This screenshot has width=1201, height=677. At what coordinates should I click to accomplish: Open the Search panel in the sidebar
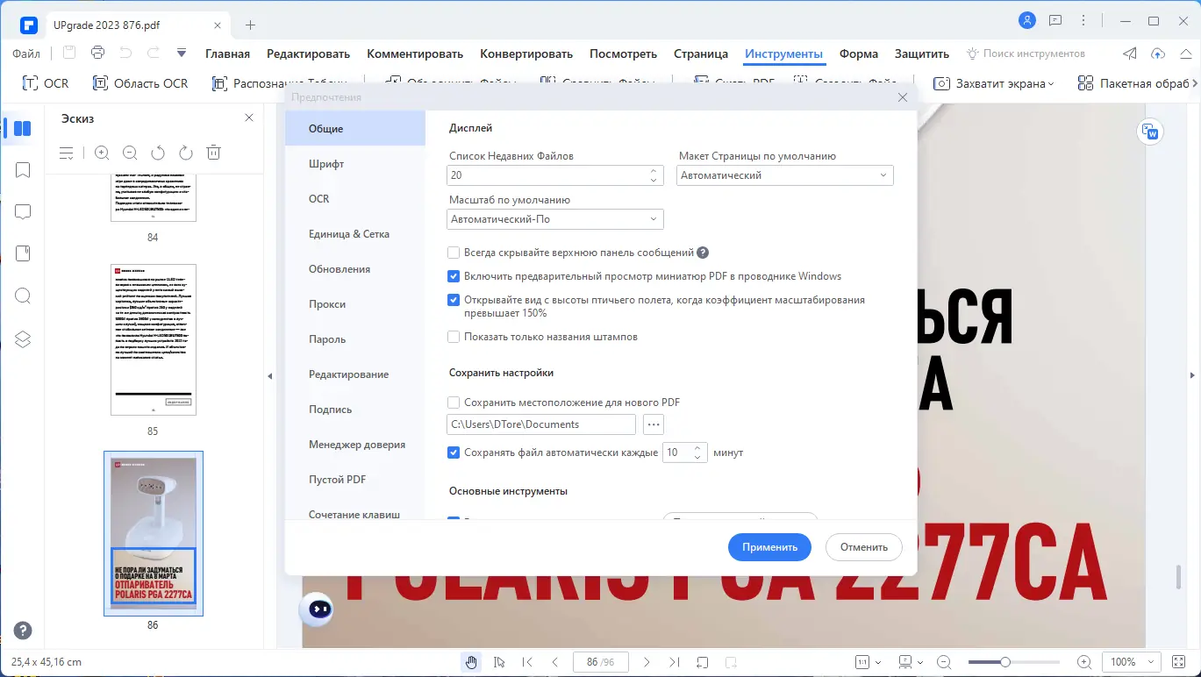pyautogui.click(x=22, y=296)
